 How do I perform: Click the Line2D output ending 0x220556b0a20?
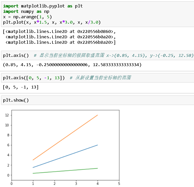[60, 37]
